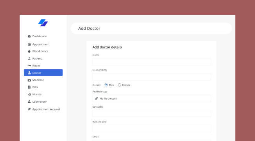The image size is (255, 141).
Task: Click the No file choosen upload field
Action: 152,98
